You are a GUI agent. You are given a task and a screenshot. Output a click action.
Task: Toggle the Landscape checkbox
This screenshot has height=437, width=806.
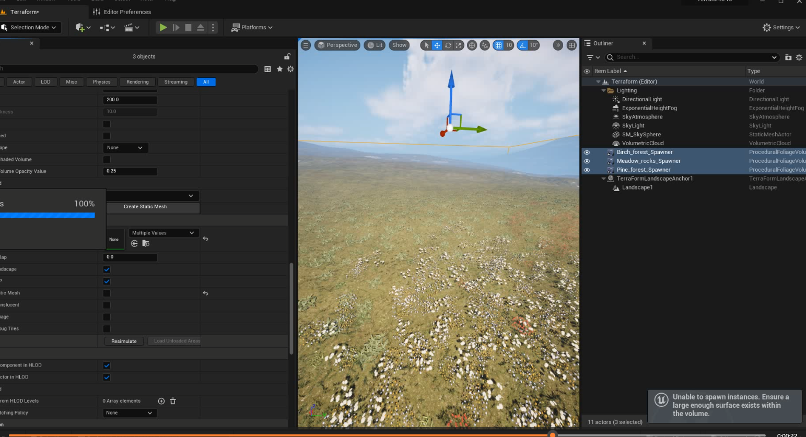pyautogui.click(x=107, y=269)
